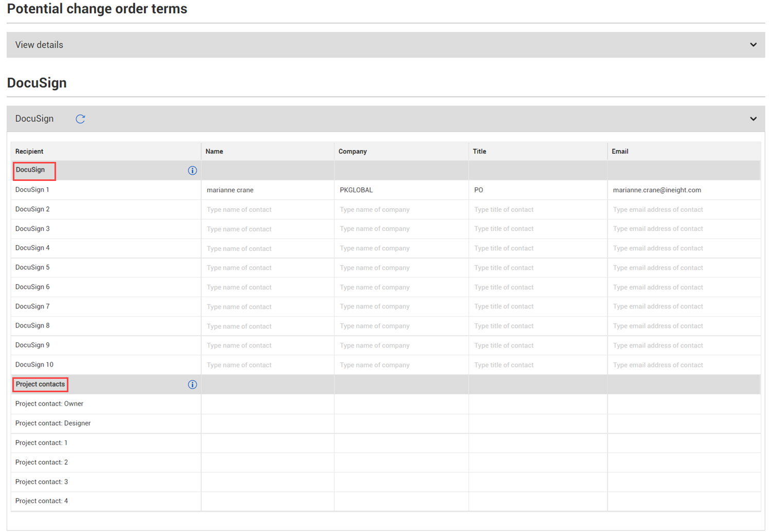771x532 pixels.
Task: Click the DocuSign 5 name field
Action: (x=268, y=268)
